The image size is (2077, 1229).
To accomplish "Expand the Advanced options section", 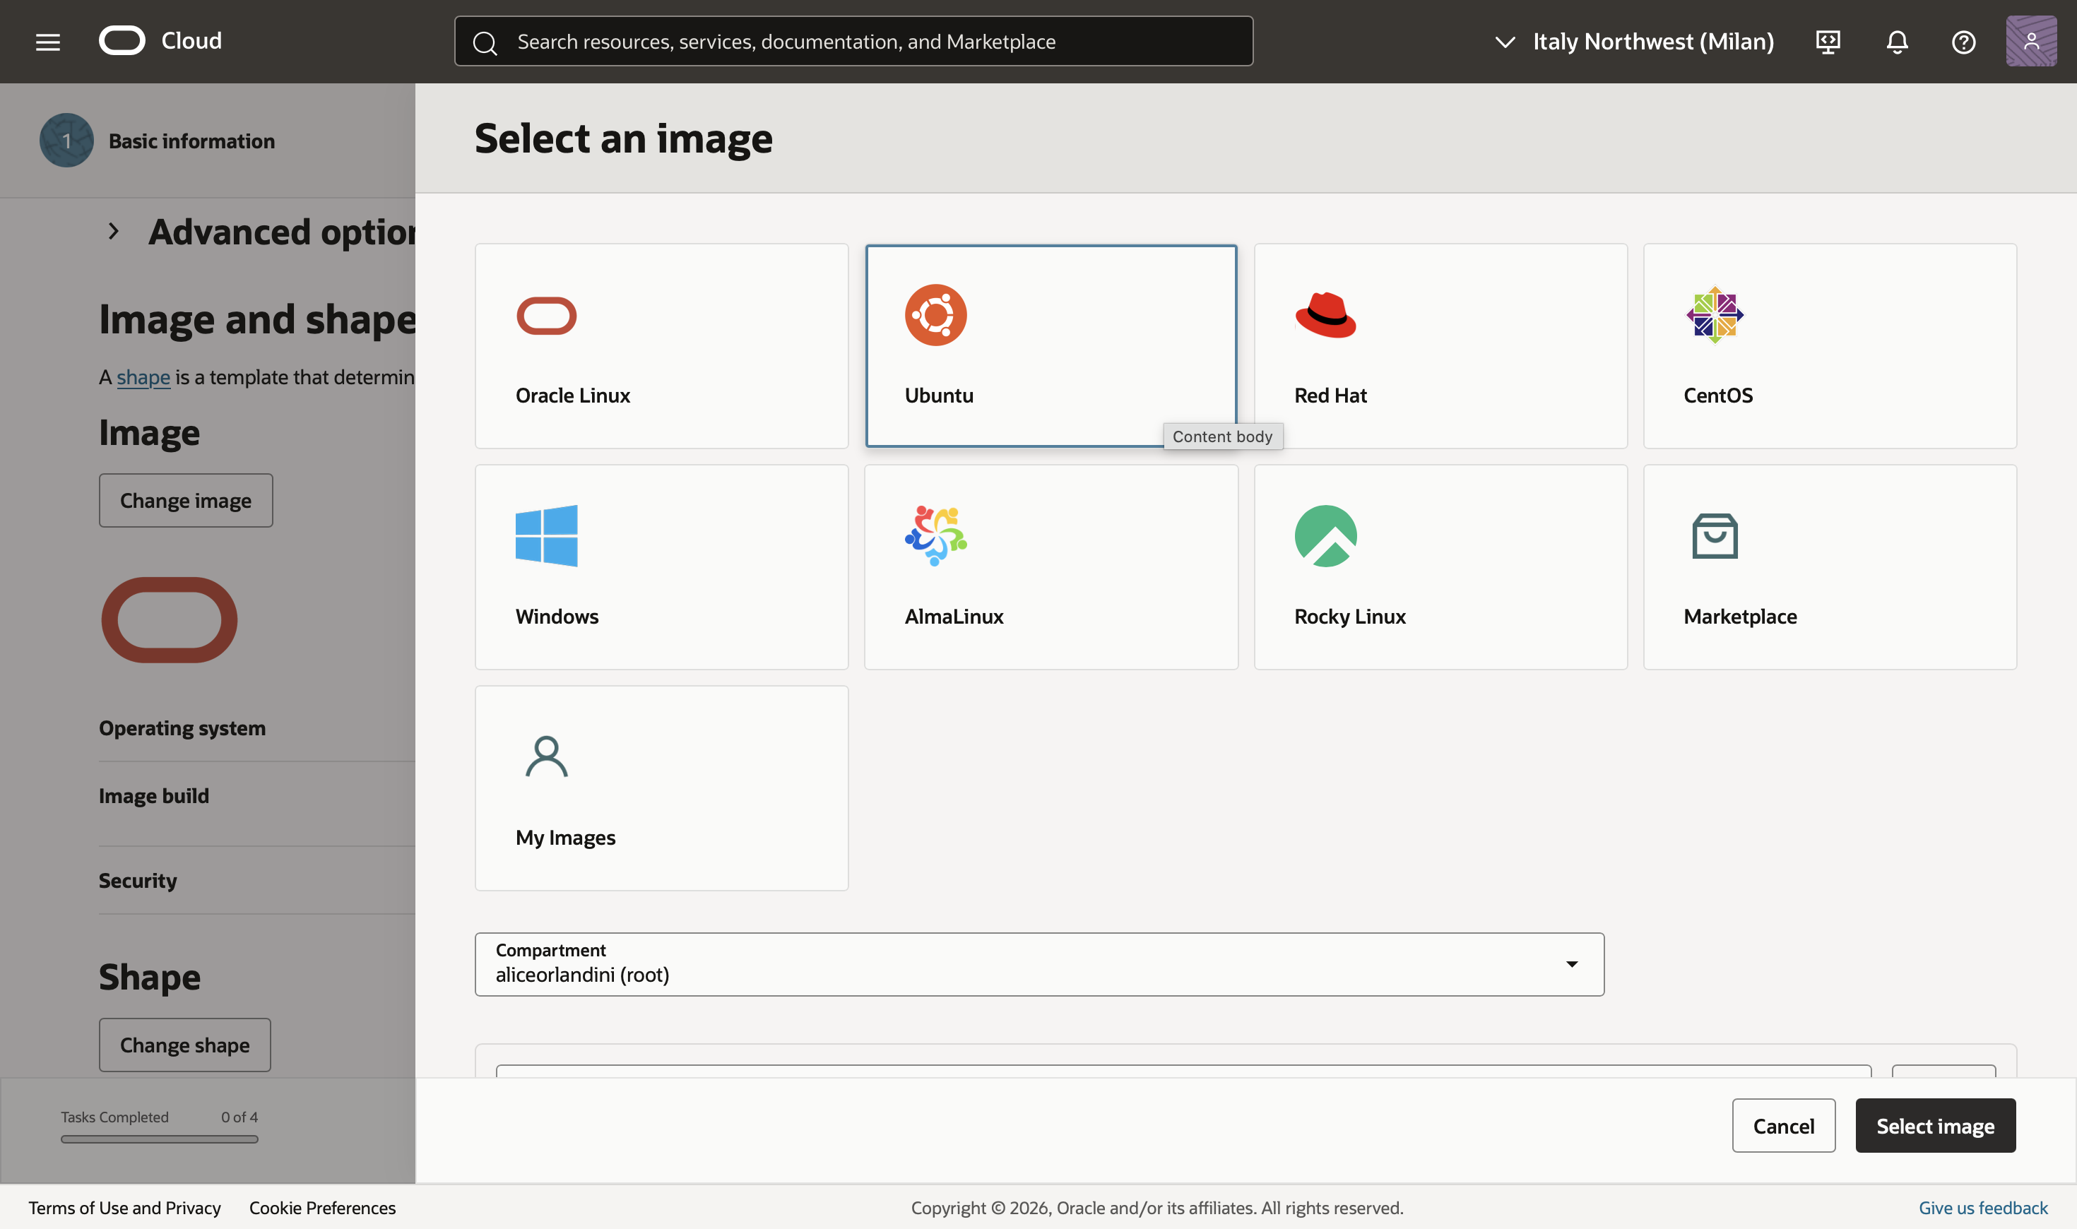I will (114, 232).
